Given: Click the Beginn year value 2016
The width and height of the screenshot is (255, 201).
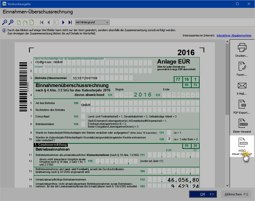Looking at the screenshot, I should pyautogui.click(x=143, y=95).
